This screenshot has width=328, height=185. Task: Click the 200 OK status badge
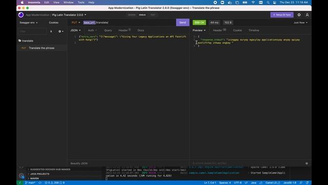pos(199,23)
